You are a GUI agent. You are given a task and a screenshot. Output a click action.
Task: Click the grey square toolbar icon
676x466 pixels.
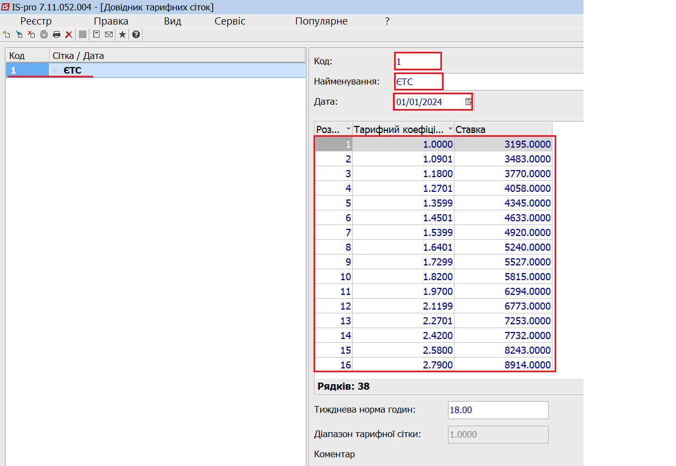(83, 34)
